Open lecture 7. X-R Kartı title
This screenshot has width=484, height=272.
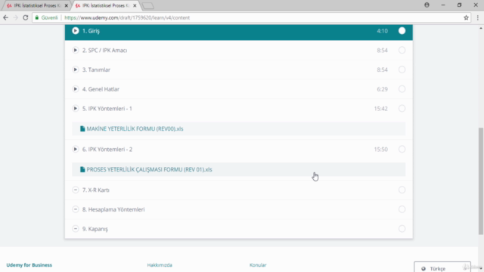point(96,190)
